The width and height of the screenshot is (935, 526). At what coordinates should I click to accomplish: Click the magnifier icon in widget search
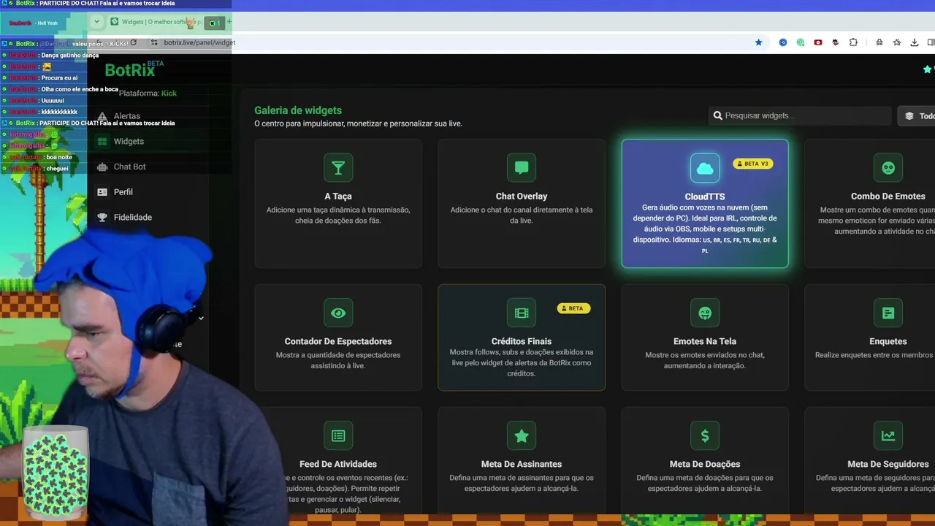point(718,115)
